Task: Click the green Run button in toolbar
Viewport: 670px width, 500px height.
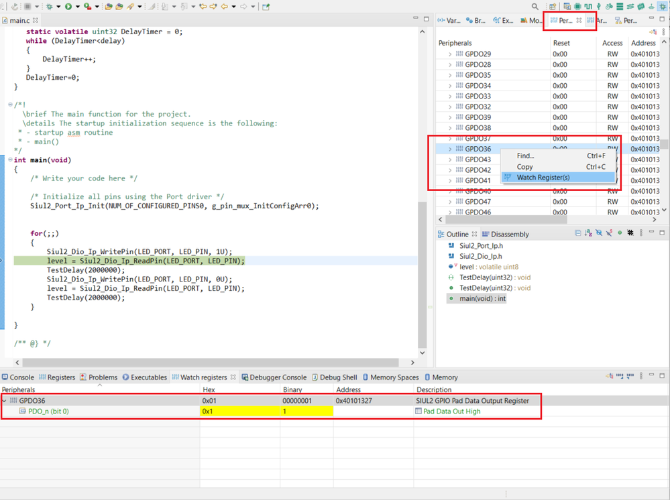Action: (68, 7)
